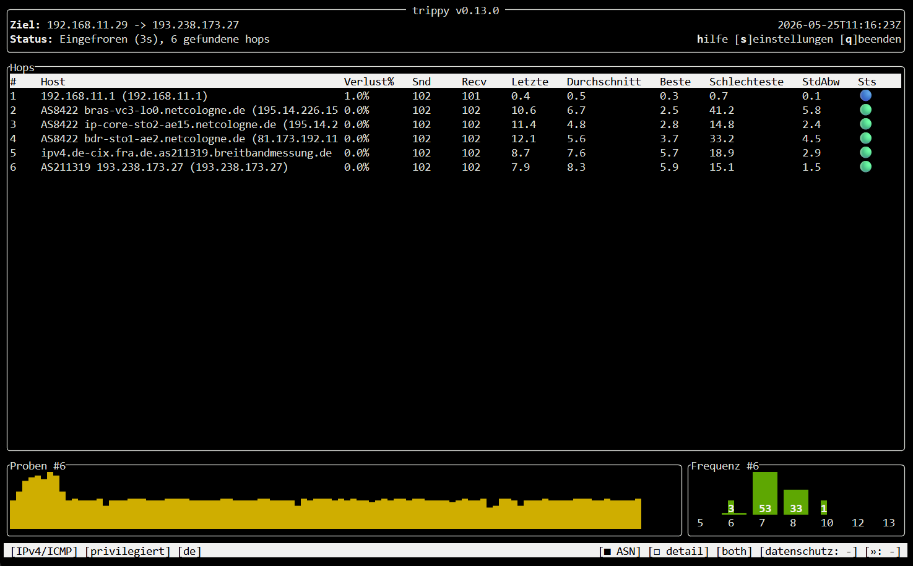Click the Snd column header
This screenshot has height=566, width=913.
click(x=422, y=82)
